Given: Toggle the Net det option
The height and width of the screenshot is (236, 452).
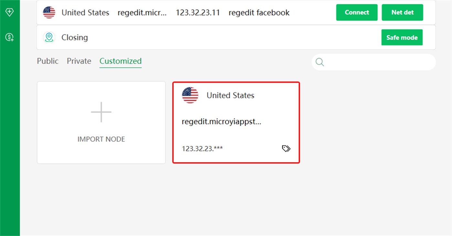Looking at the screenshot, I should [x=402, y=12].
